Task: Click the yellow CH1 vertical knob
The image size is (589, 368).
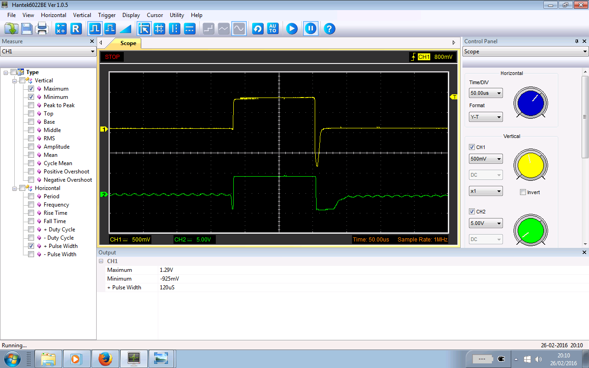Action: pos(531,164)
